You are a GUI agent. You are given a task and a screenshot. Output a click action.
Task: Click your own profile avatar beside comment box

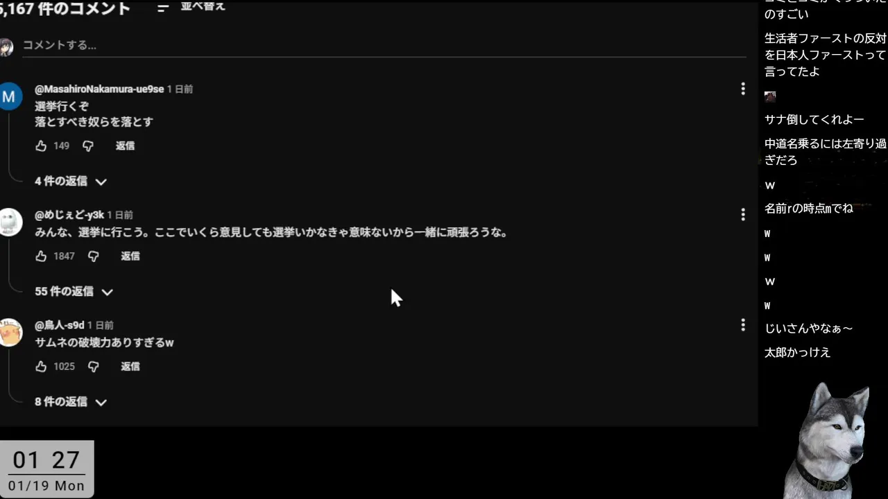(6, 47)
